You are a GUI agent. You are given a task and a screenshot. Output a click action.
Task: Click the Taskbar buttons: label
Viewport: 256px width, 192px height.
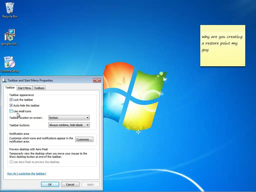pyautogui.click(x=19, y=125)
